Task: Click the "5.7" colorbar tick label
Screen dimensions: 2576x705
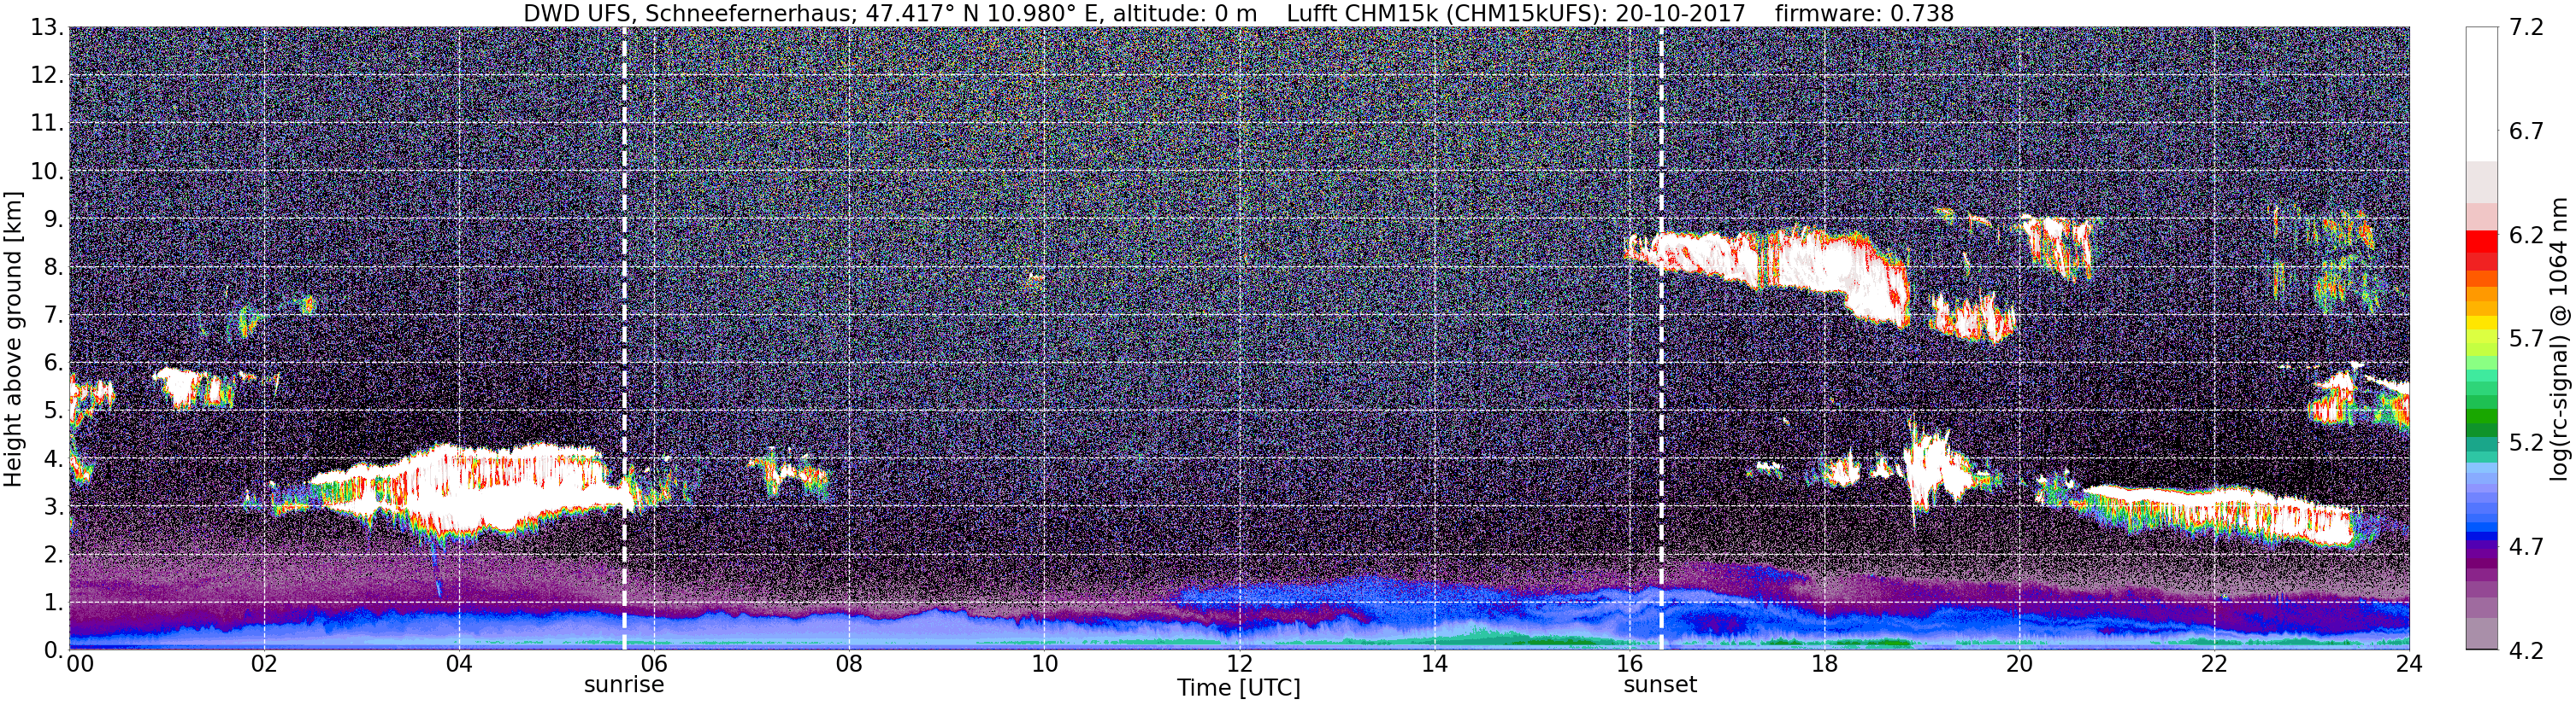Action: [2527, 340]
